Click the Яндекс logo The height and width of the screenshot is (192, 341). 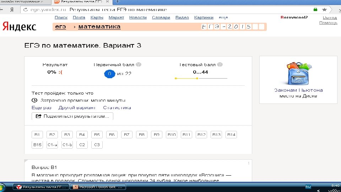click(19, 27)
